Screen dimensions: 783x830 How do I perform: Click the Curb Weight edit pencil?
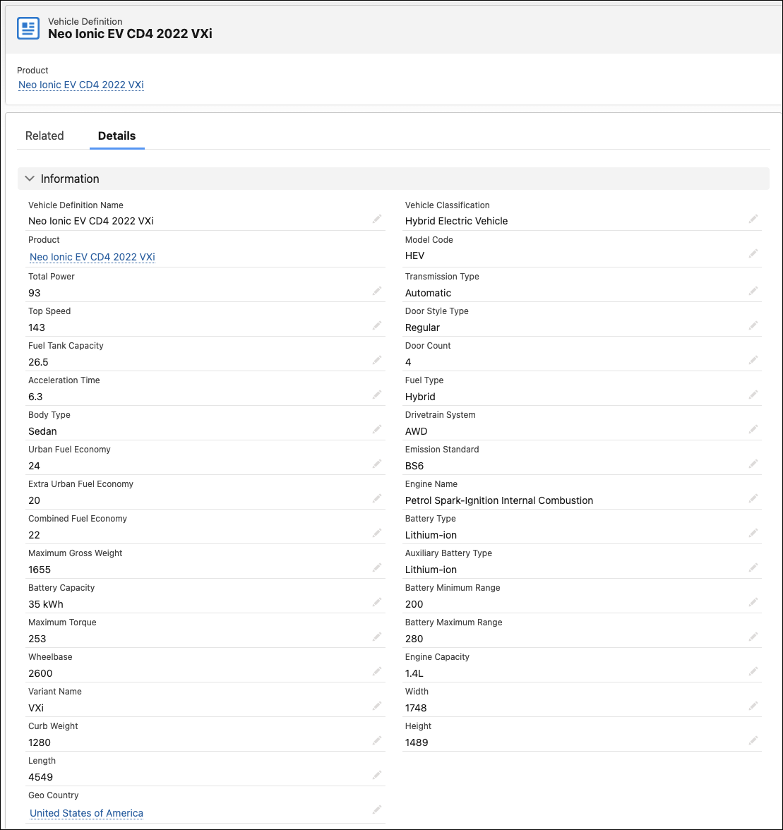tap(377, 740)
